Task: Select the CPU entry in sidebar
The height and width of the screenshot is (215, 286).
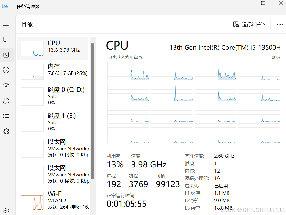Action: tap(53, 49)
